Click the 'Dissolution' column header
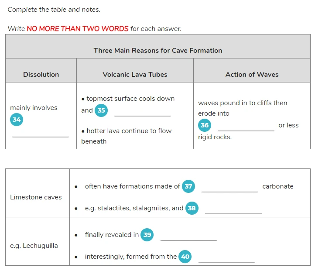315x271 pixels. pyautogui.click(x=41, y=75)
